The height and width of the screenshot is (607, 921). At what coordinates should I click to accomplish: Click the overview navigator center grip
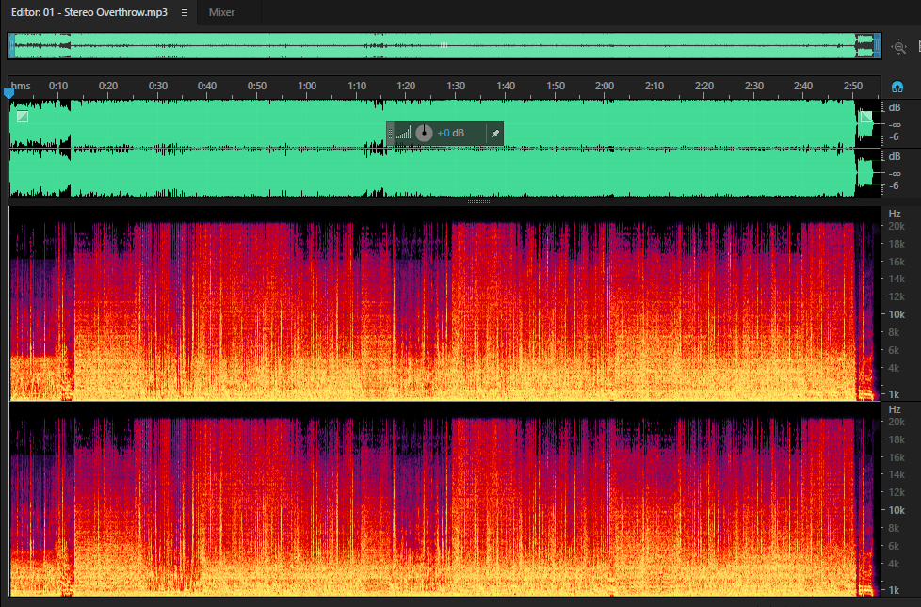click(444, 45)
